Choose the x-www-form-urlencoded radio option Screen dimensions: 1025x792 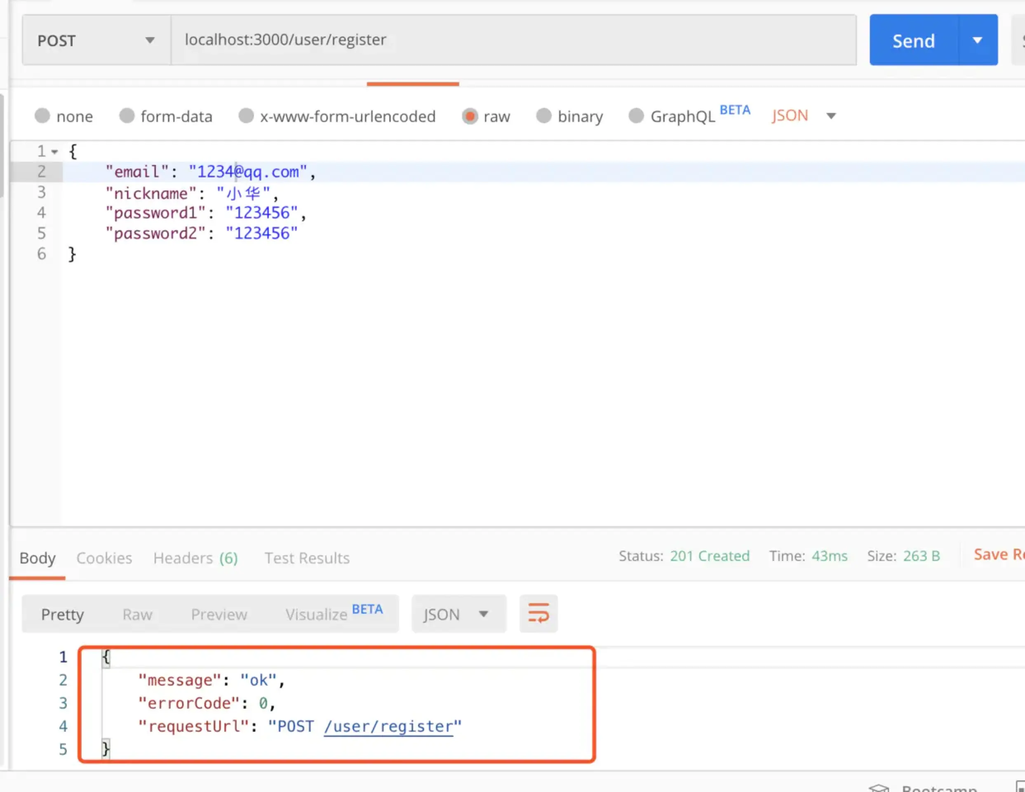pyautogui.click(x=246, y=116)
